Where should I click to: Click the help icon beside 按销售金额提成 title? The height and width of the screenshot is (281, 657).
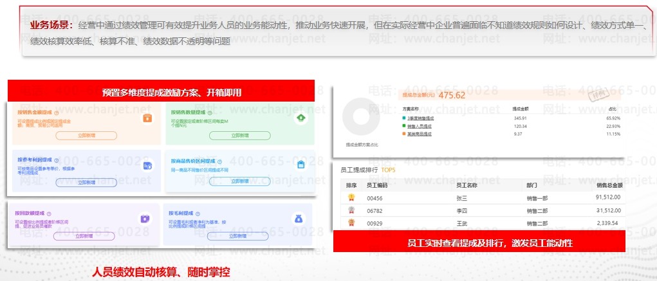pyautogui.click(x=56, y=112)
